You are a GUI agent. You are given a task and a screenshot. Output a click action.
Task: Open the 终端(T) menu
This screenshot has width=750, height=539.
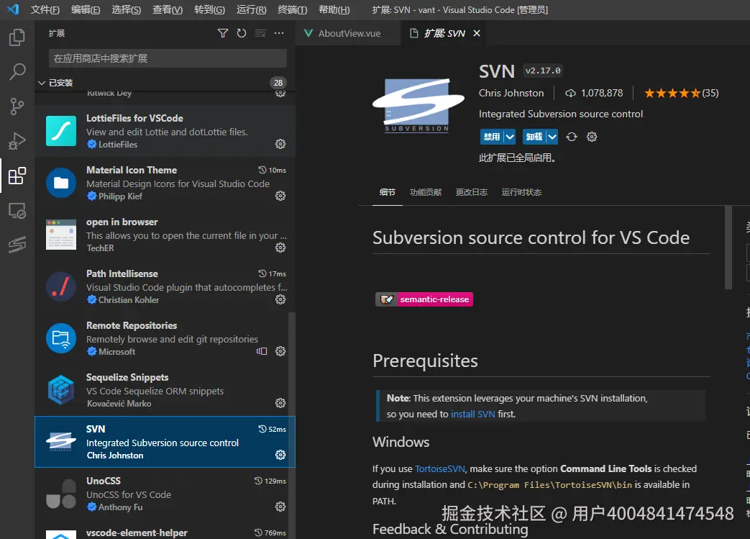coord(292,9)
